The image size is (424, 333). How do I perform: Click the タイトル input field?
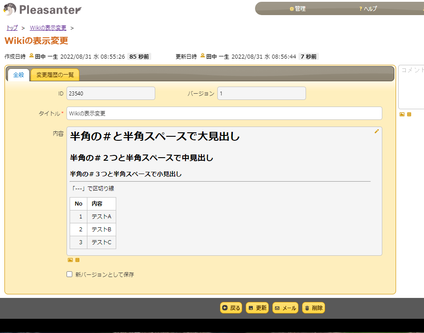click(224, 113)
